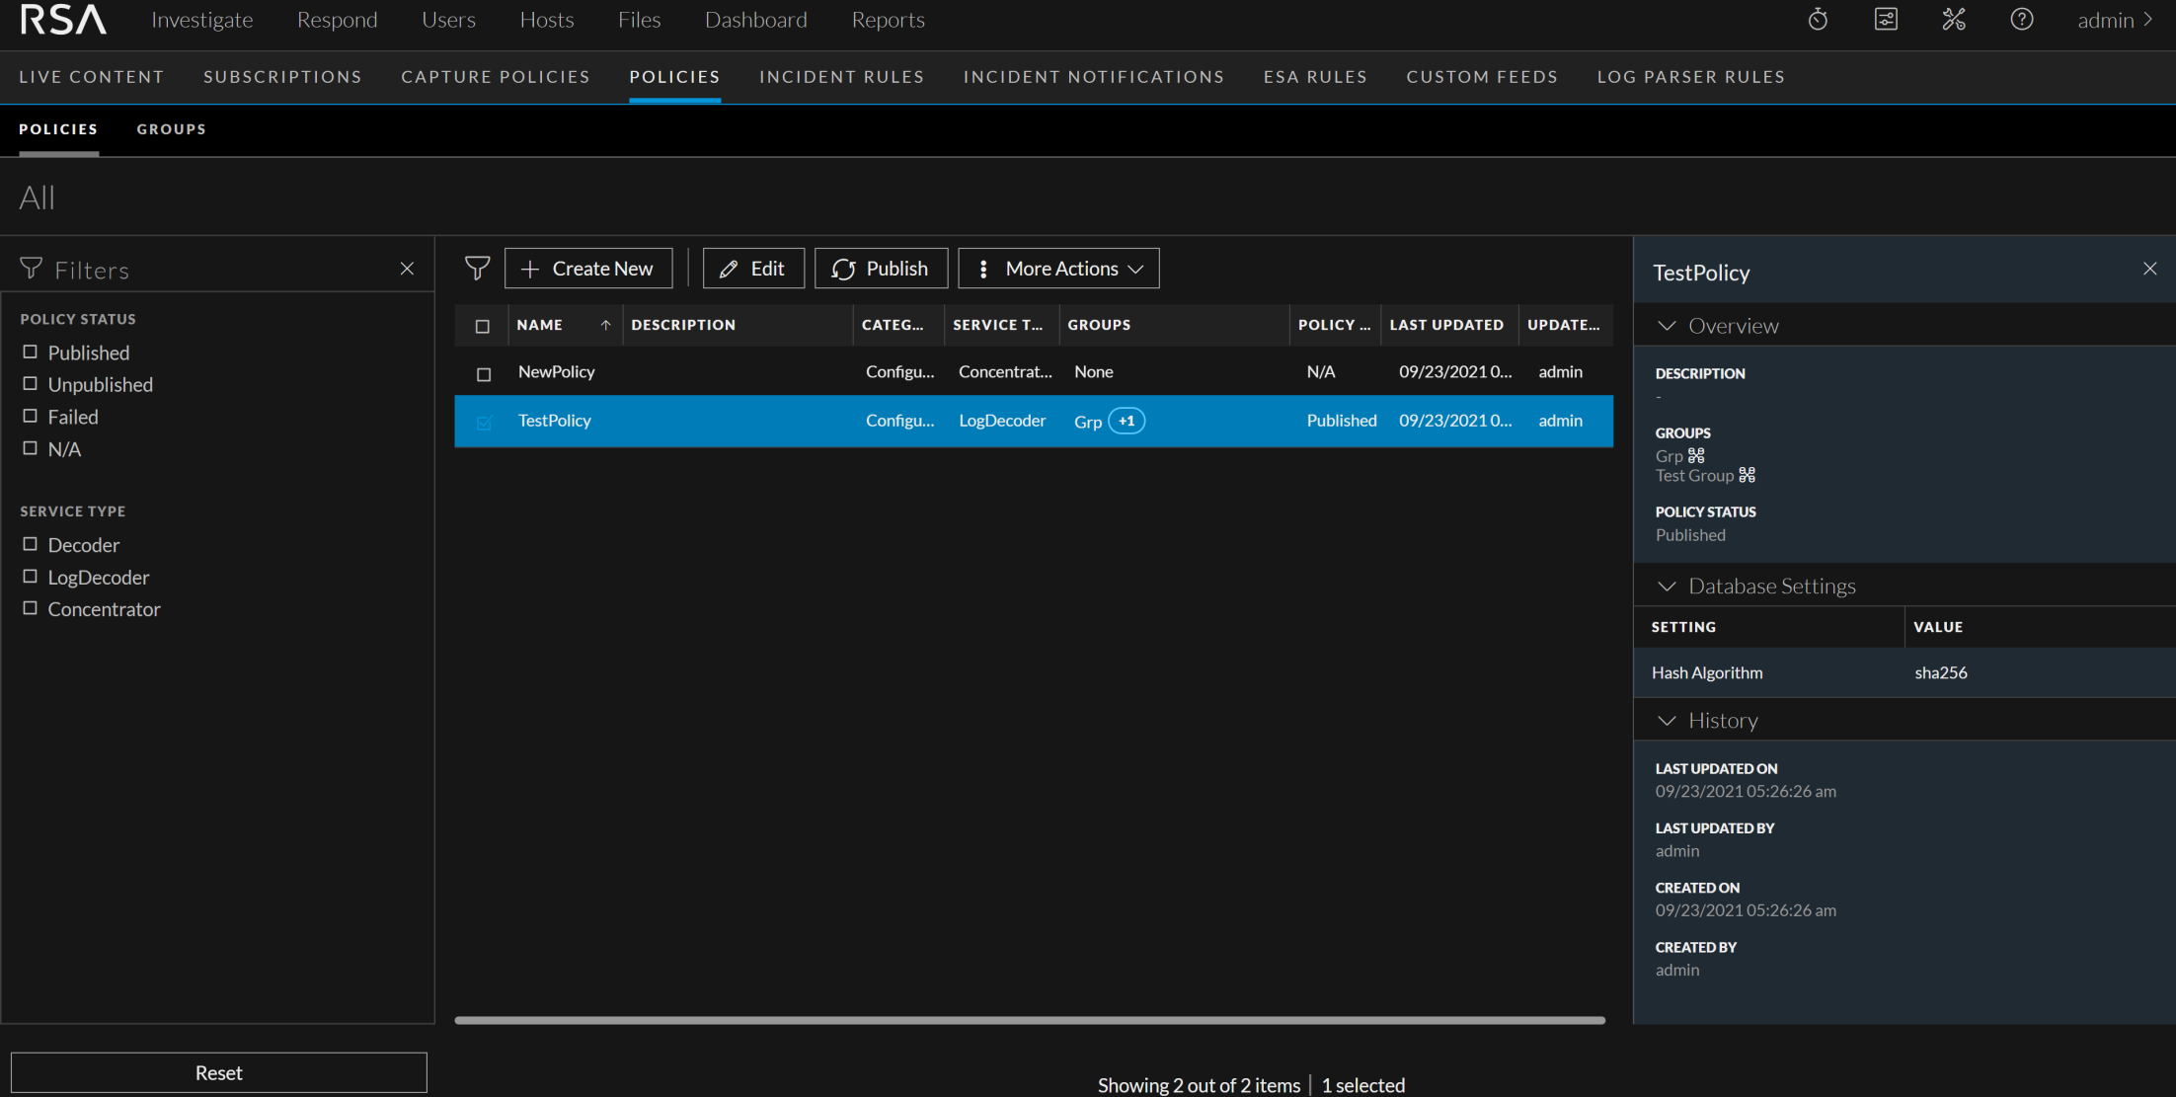Click the group icon next to Grp
Viewport: 2176px width, 1097px height.
[x=1696, y=456]
